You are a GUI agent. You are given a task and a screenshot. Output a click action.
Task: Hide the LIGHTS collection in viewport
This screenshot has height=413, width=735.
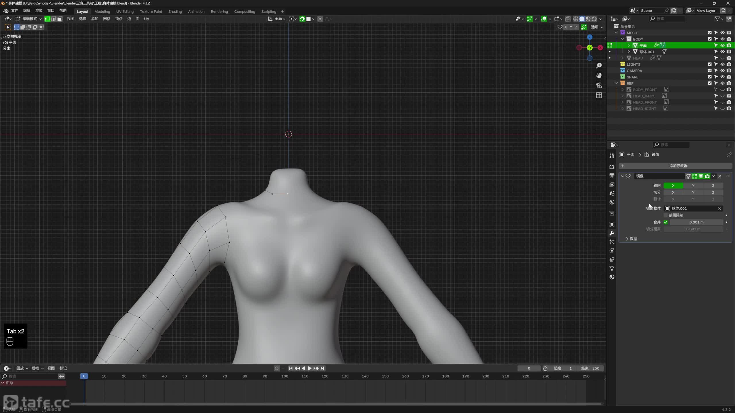pyautogui.click(x=722, y=64)
